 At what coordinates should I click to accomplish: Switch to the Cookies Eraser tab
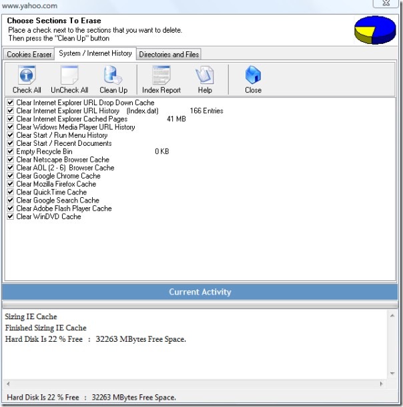click(x=29, y=54)
